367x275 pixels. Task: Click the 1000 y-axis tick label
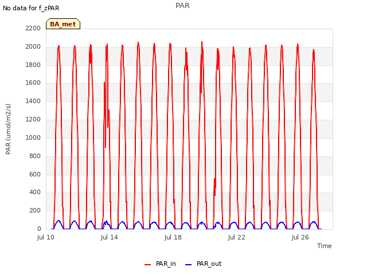pyautogui.click(x=33, y=137)
